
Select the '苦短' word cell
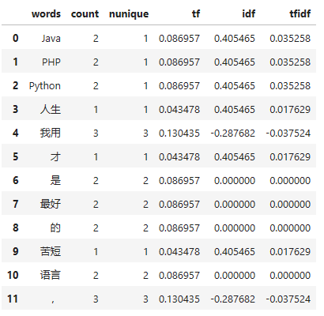tap(51, 251)
